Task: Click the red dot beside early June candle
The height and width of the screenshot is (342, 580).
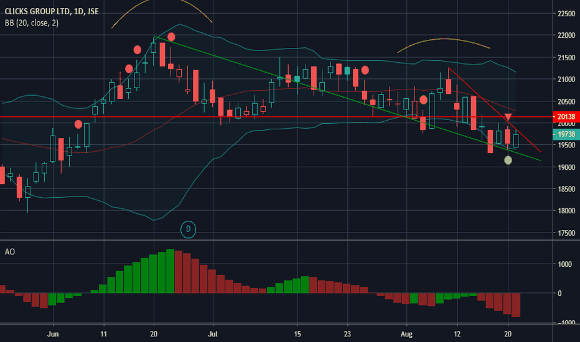Action: click(x=78, y=124)
